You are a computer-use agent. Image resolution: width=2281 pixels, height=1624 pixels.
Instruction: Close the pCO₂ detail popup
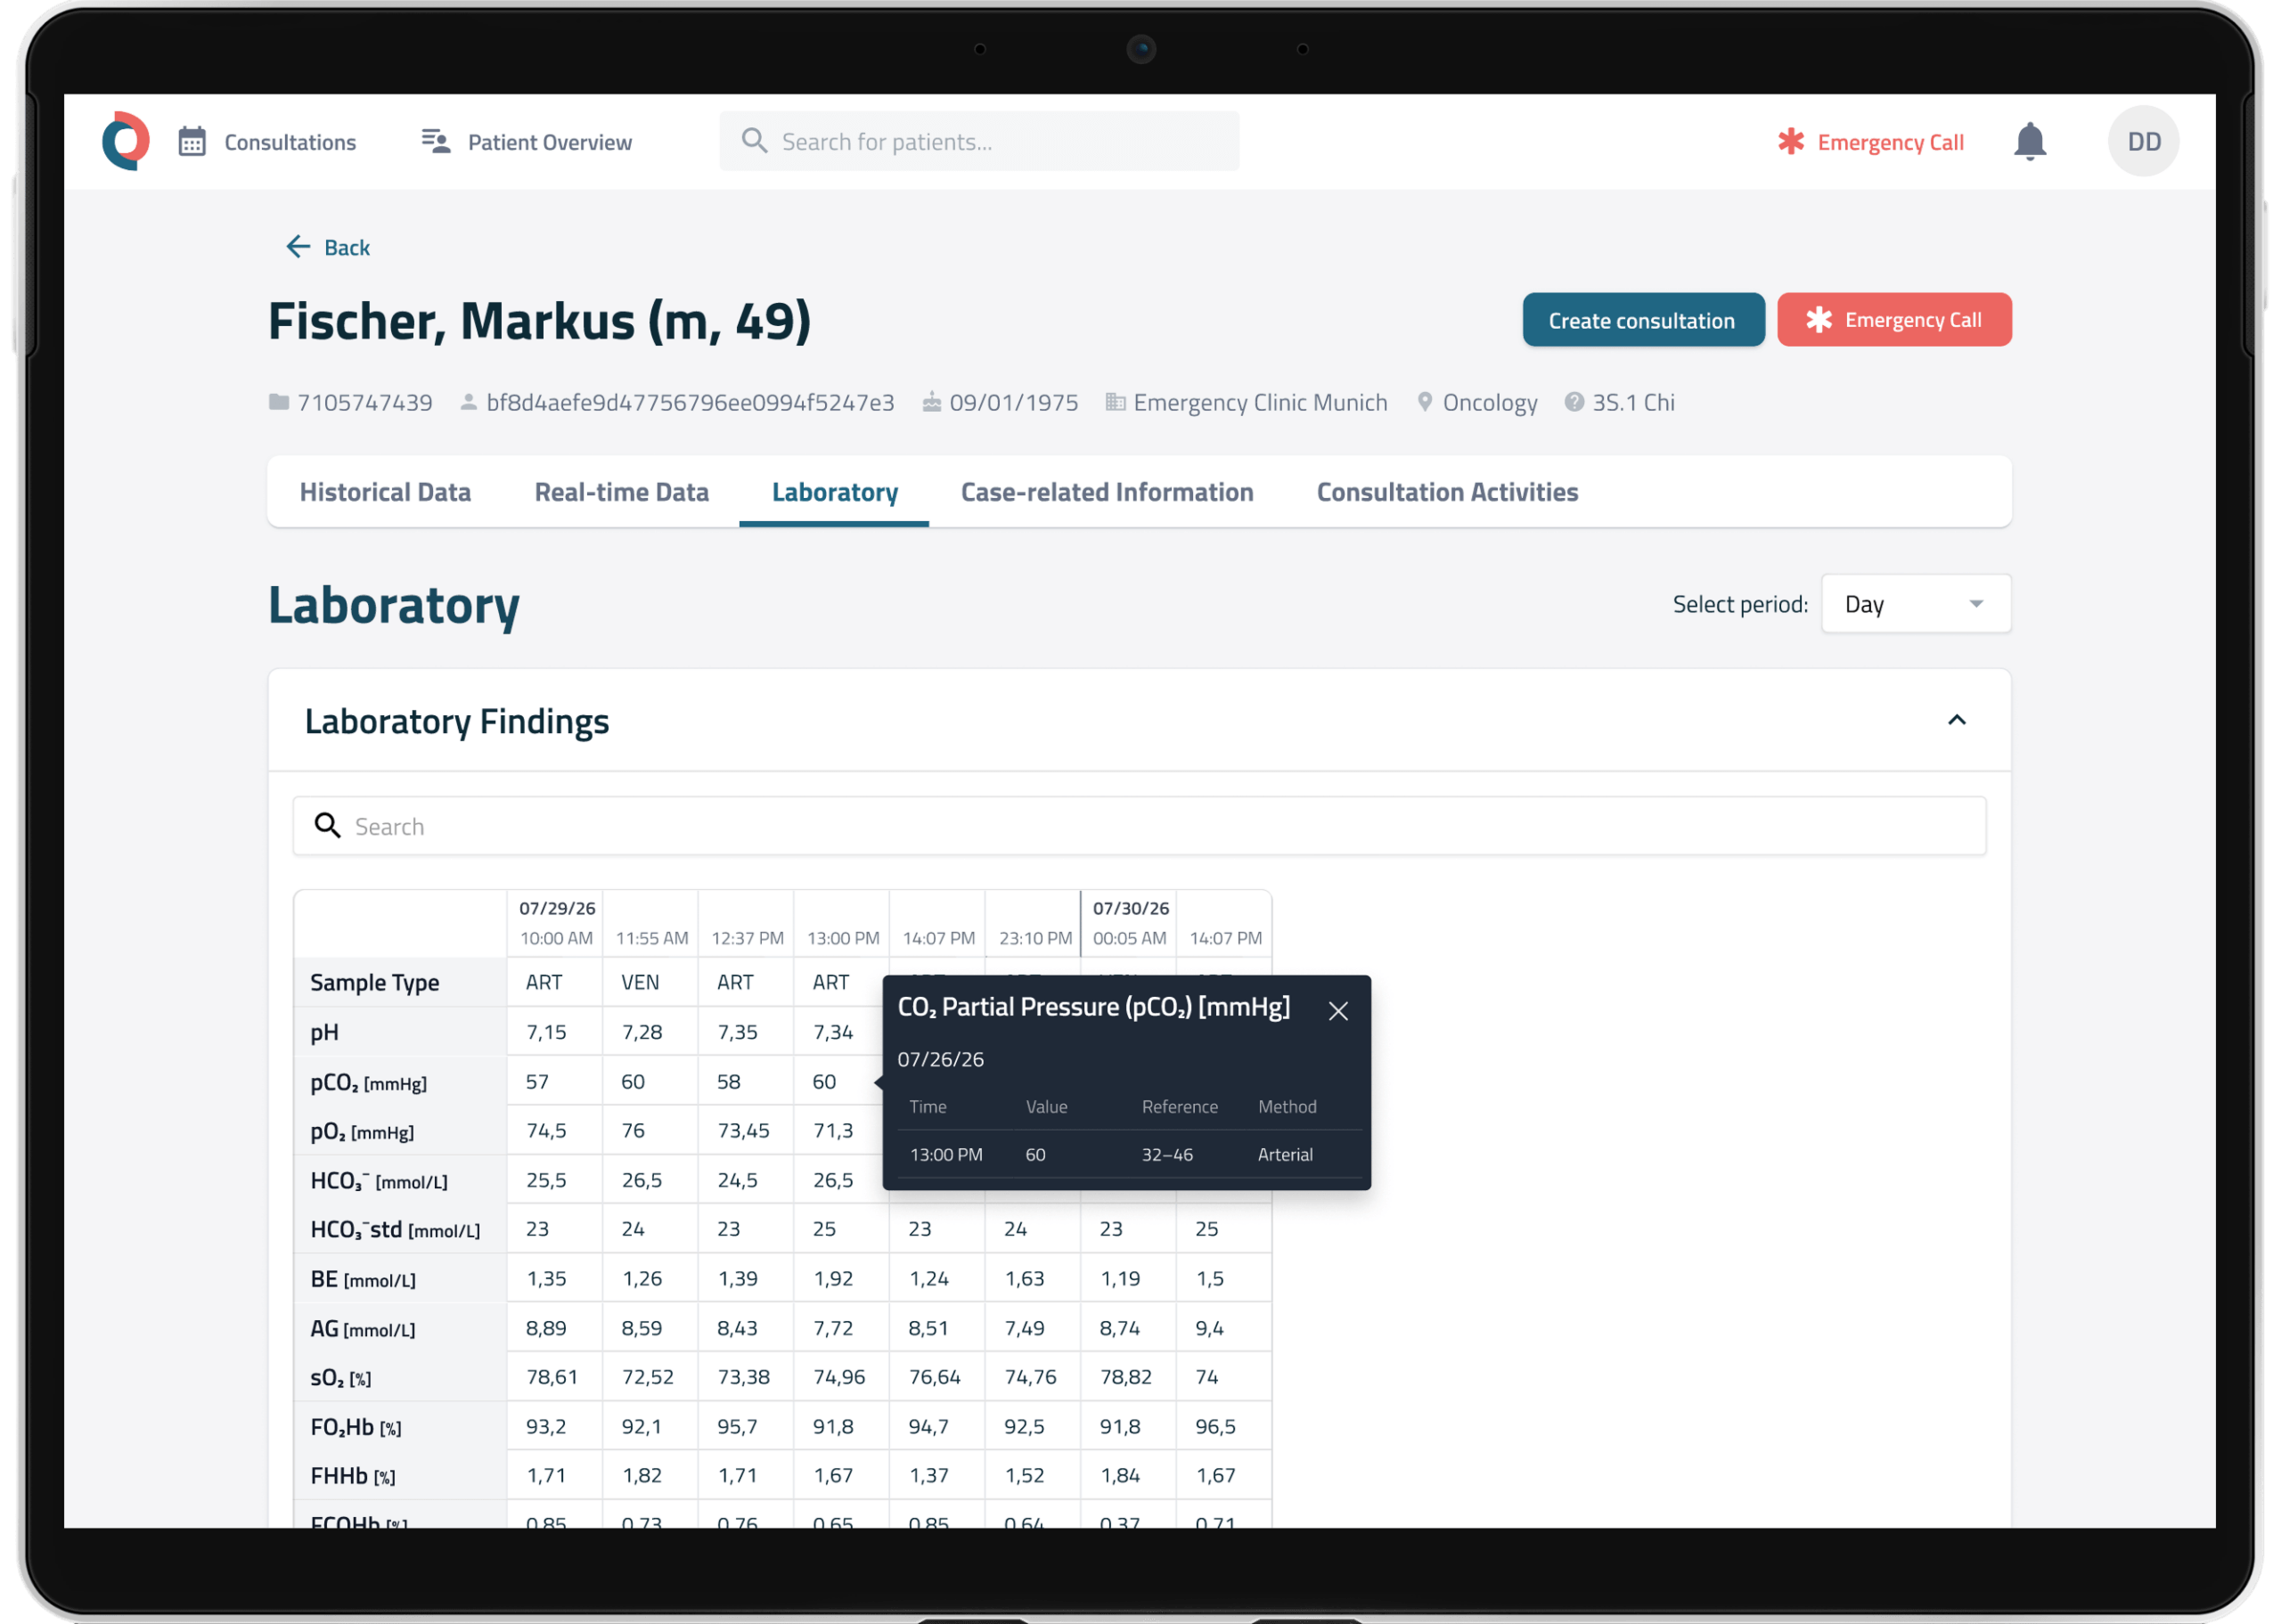[1338, 1011]
